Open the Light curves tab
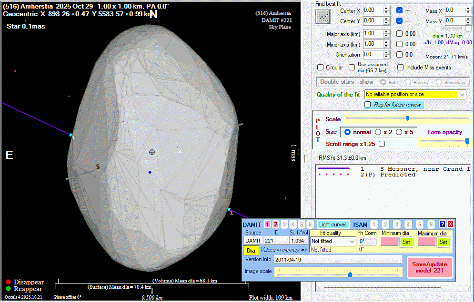Image resolution: width=474 pixels, height=302 pixels. 333,224
